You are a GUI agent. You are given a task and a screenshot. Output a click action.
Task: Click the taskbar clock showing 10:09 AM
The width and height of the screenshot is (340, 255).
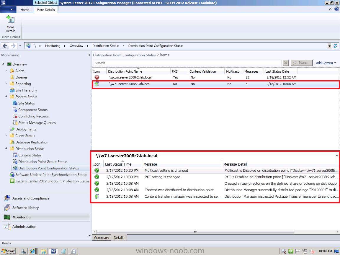pos(325,251)
